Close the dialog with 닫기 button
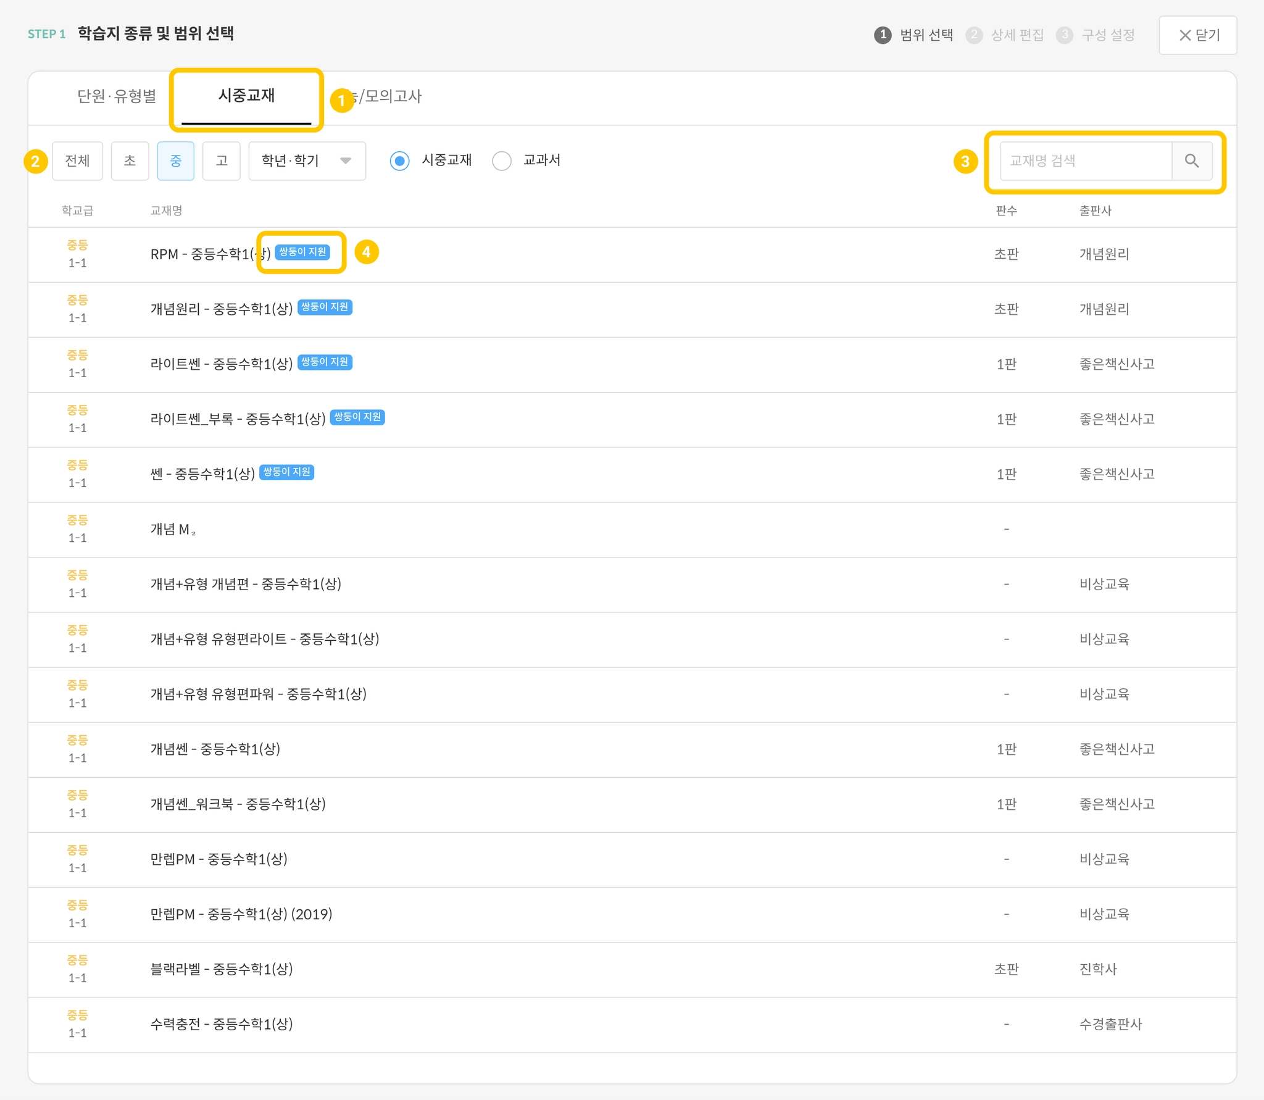 click(1197, 35)
